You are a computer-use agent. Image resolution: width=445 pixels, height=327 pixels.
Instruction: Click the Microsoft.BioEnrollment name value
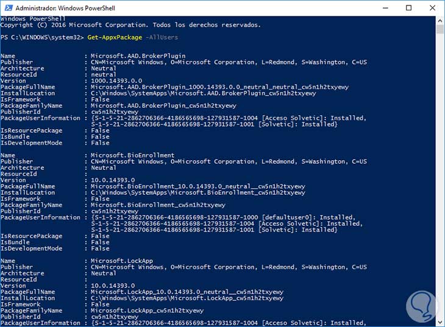(x=132, y=155)
